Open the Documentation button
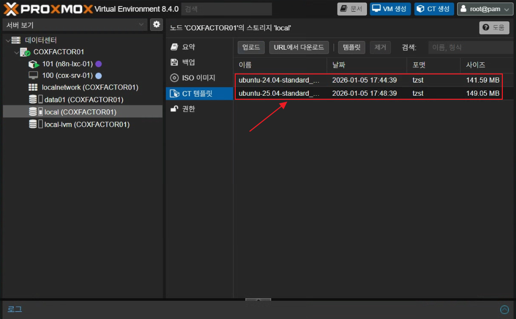516x319 pixels. (x=352, y=9)
